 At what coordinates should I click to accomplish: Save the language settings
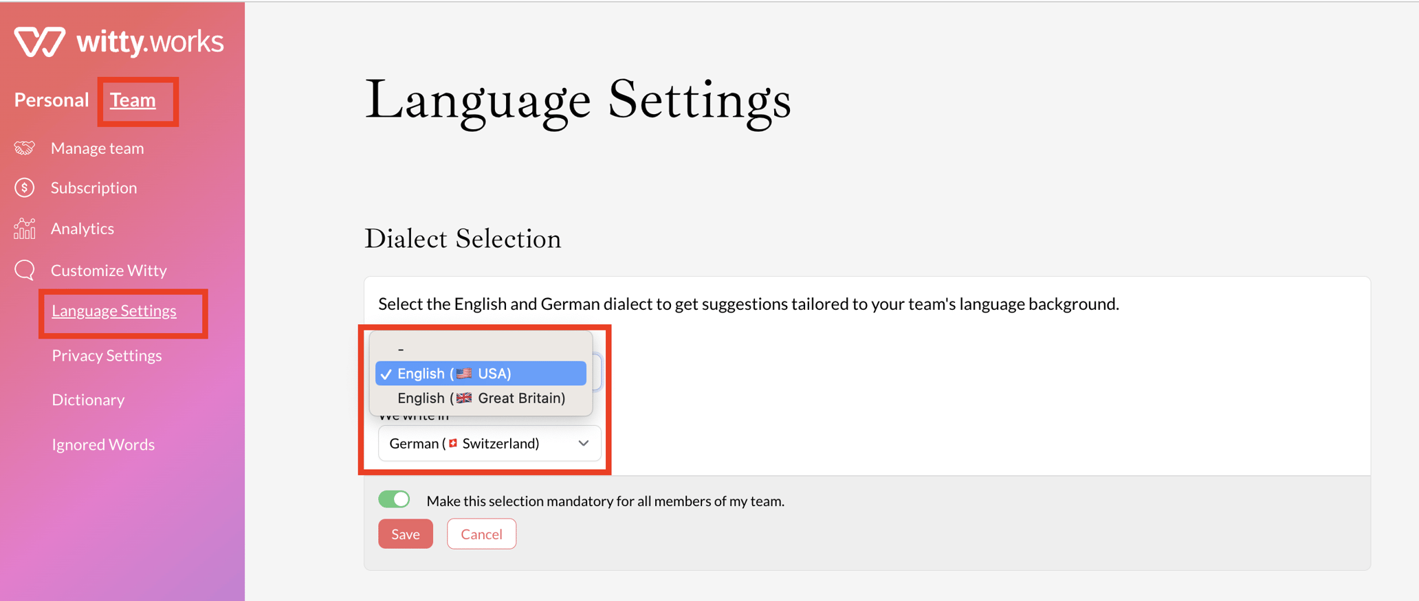(x=405, y=534)
